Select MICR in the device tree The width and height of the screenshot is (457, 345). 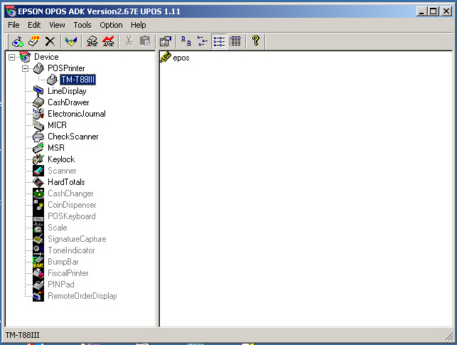[x=57, y=125]
